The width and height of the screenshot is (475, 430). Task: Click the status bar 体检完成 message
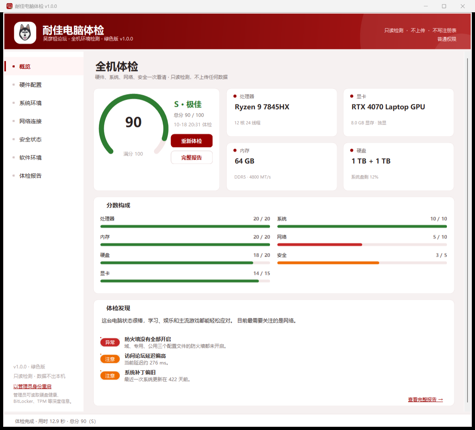(x=55, y=421)
